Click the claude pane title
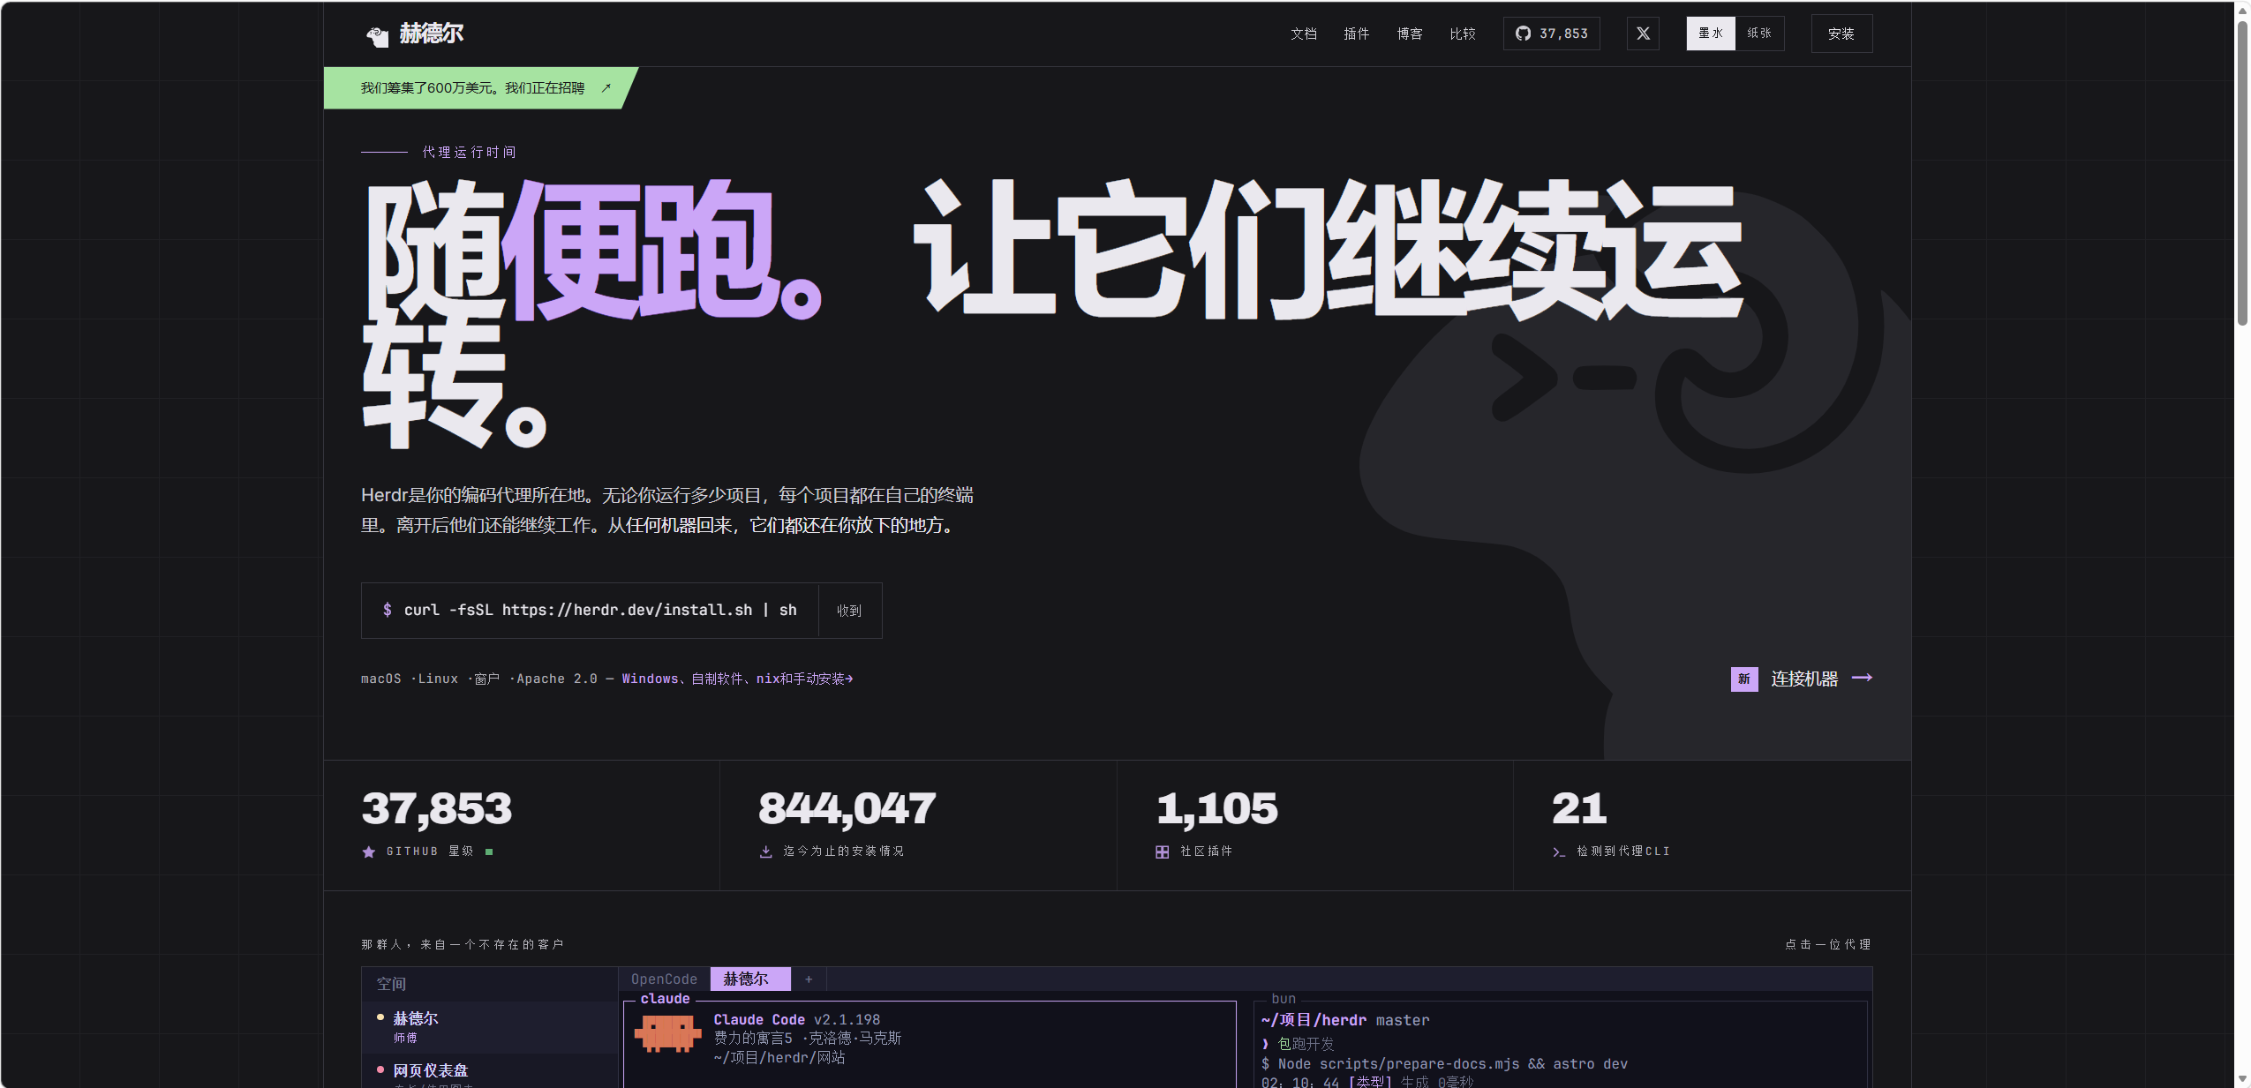 tap(665, 999)
